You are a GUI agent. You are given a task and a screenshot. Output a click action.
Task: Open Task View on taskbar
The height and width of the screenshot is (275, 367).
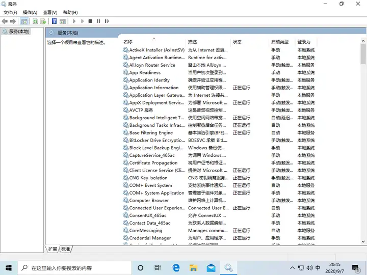(x=158, y=268)
